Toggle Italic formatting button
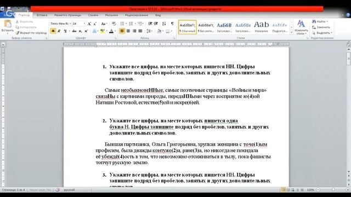 (x=59, y=31)
